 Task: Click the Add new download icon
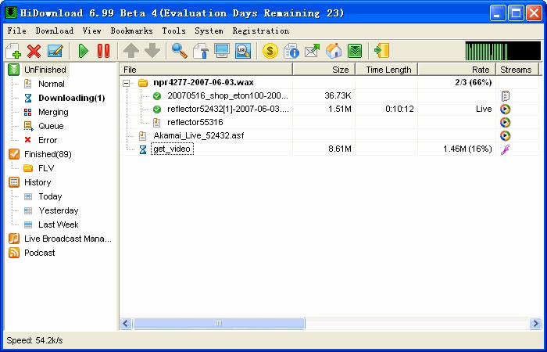point(13,51)
